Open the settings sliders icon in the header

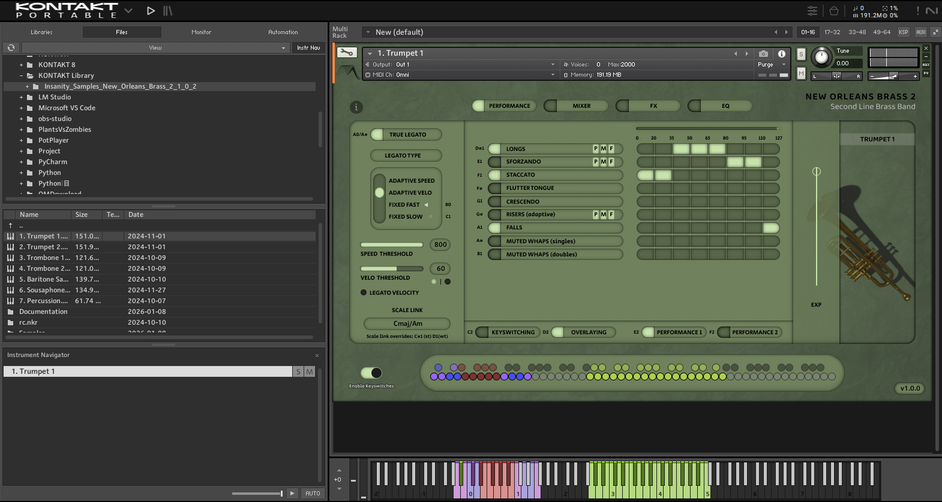point(812,11)
